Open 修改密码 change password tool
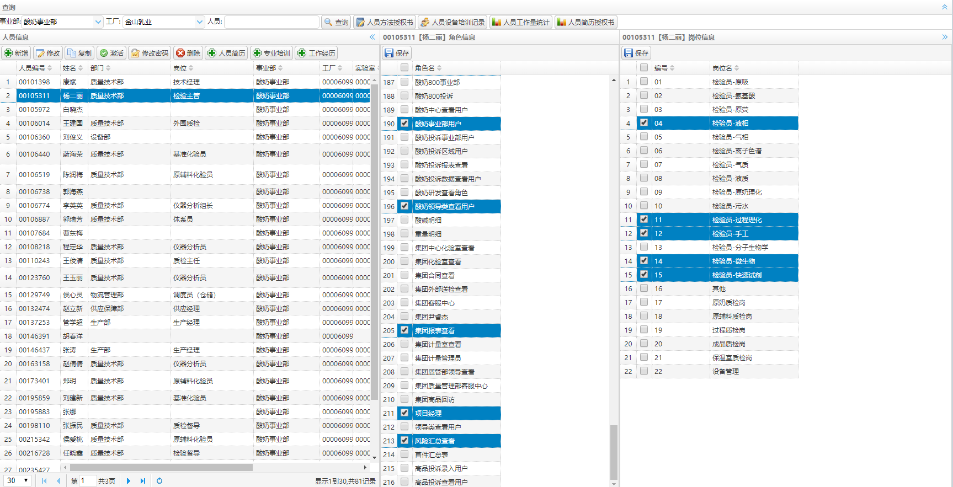This screenshot has height=487, width=953. 149,53
